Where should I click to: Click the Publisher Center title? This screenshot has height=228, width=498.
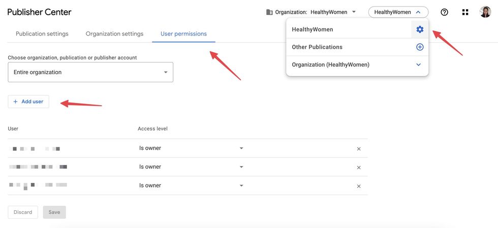point(40,12)
